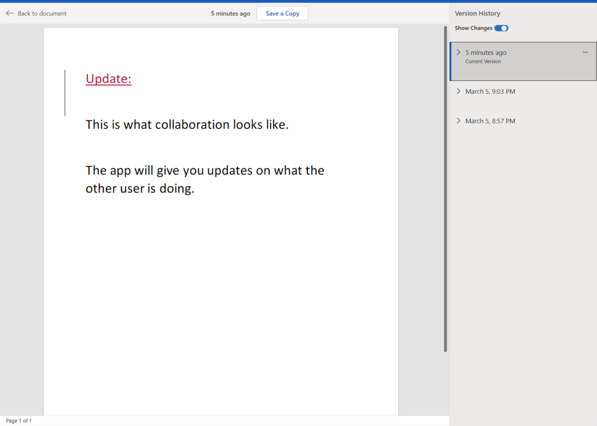Go Back to document
The width and height of the screenshot is (597, 426).
(x=36, y=13)
